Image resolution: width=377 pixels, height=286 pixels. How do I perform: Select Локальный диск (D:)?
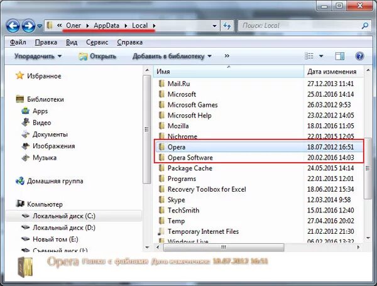[58, 228]
